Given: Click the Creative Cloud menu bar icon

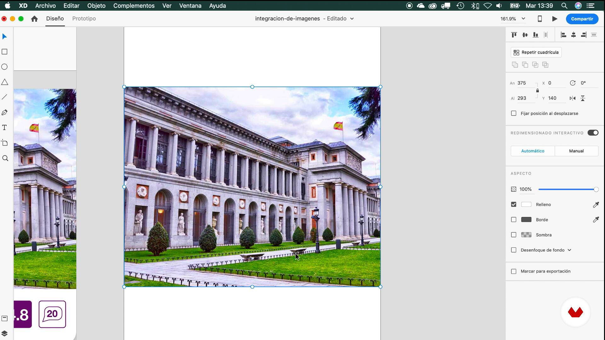Looking at the screenshot, I should (x=433, y=6).
